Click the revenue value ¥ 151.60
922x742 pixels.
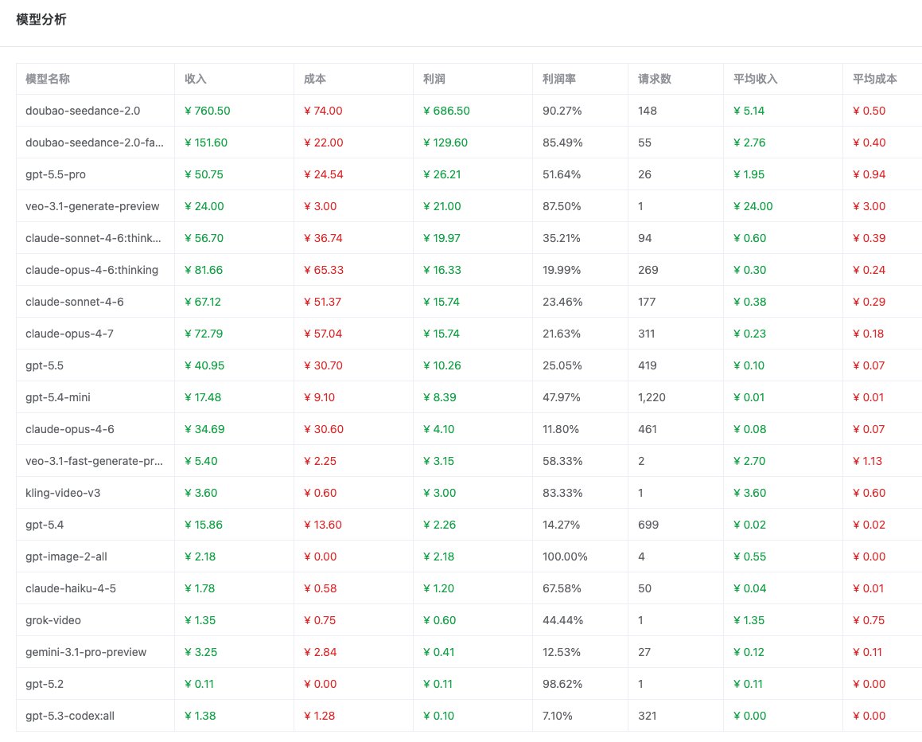coord(206,143)
